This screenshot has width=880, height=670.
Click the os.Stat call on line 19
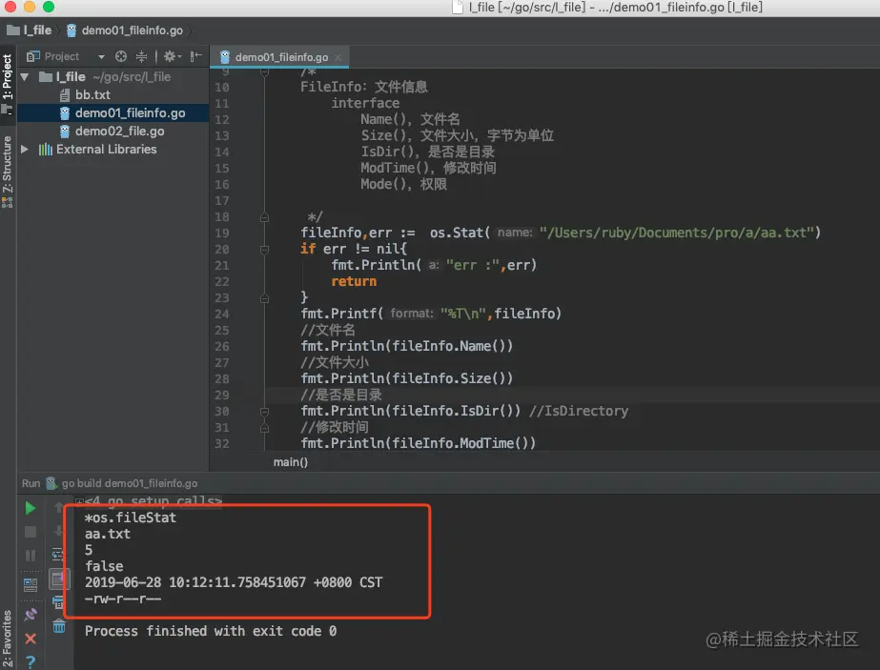pos(460,233)
